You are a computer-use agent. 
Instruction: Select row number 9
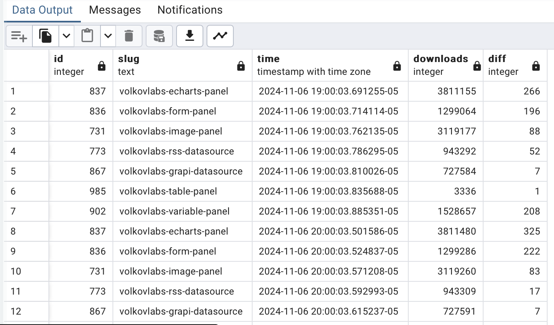[x=27, y=251]
